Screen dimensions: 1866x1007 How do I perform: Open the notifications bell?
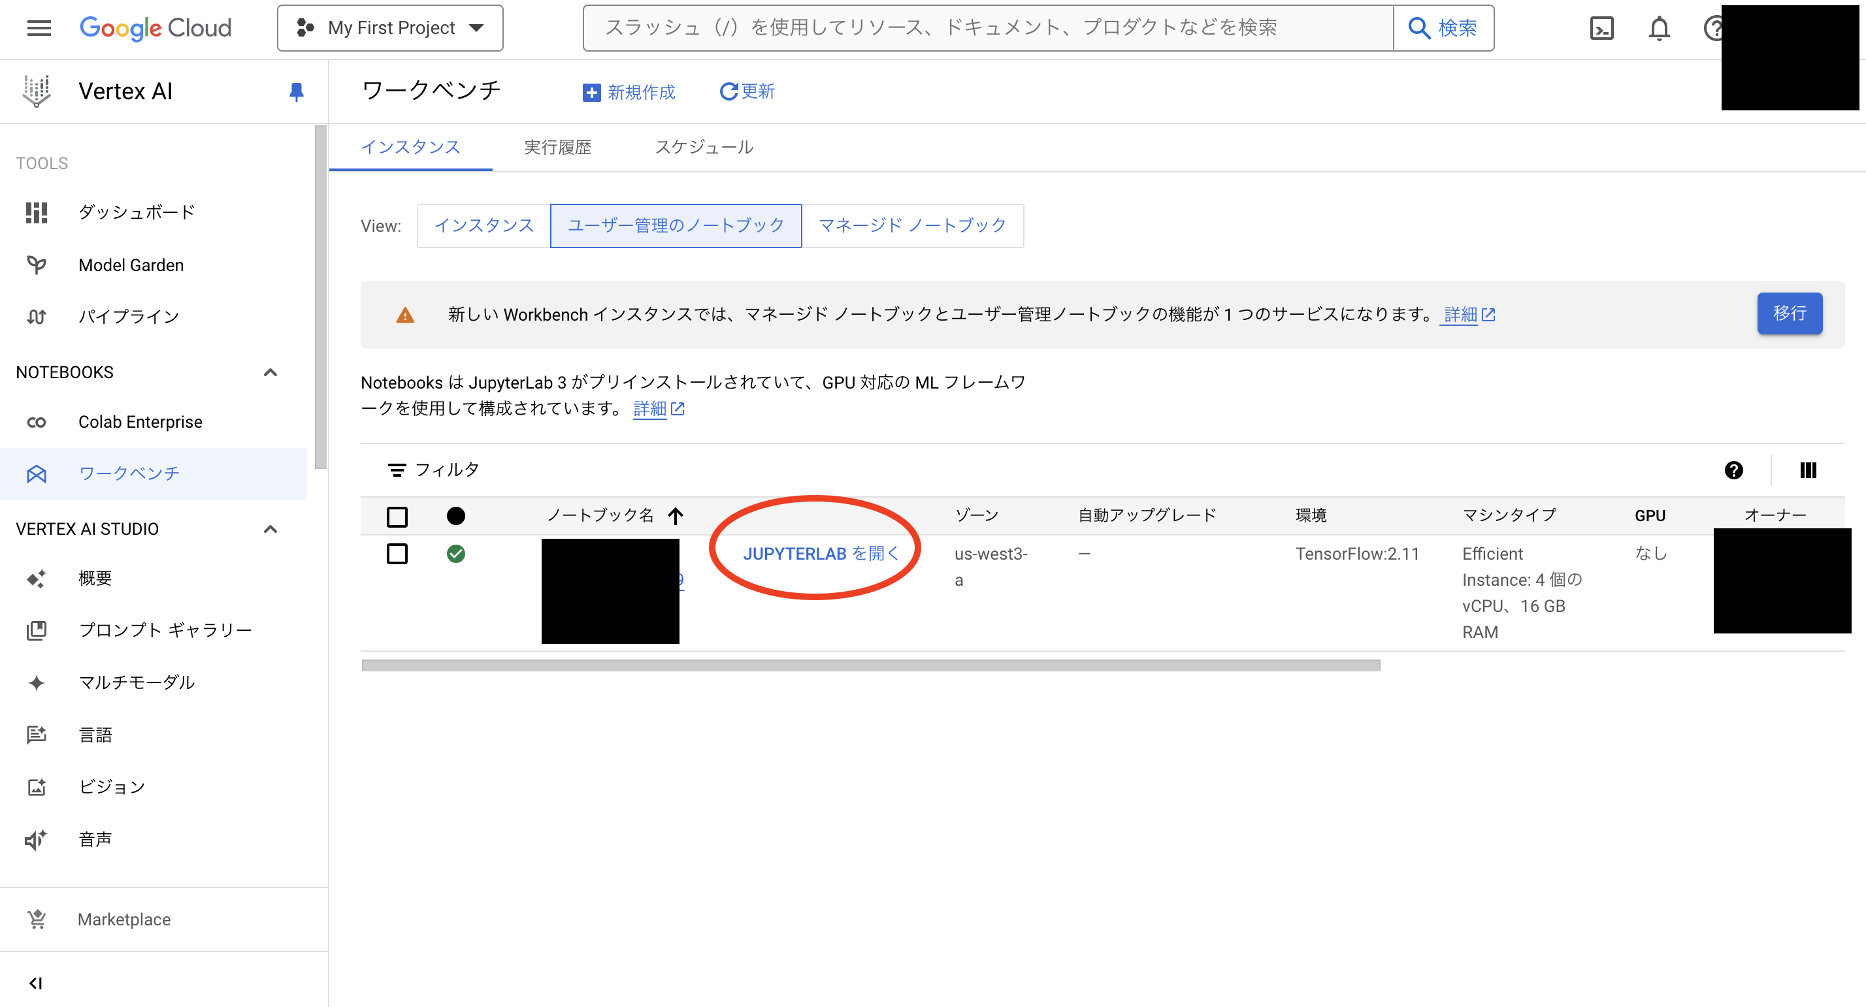[x=1658, y=27]
